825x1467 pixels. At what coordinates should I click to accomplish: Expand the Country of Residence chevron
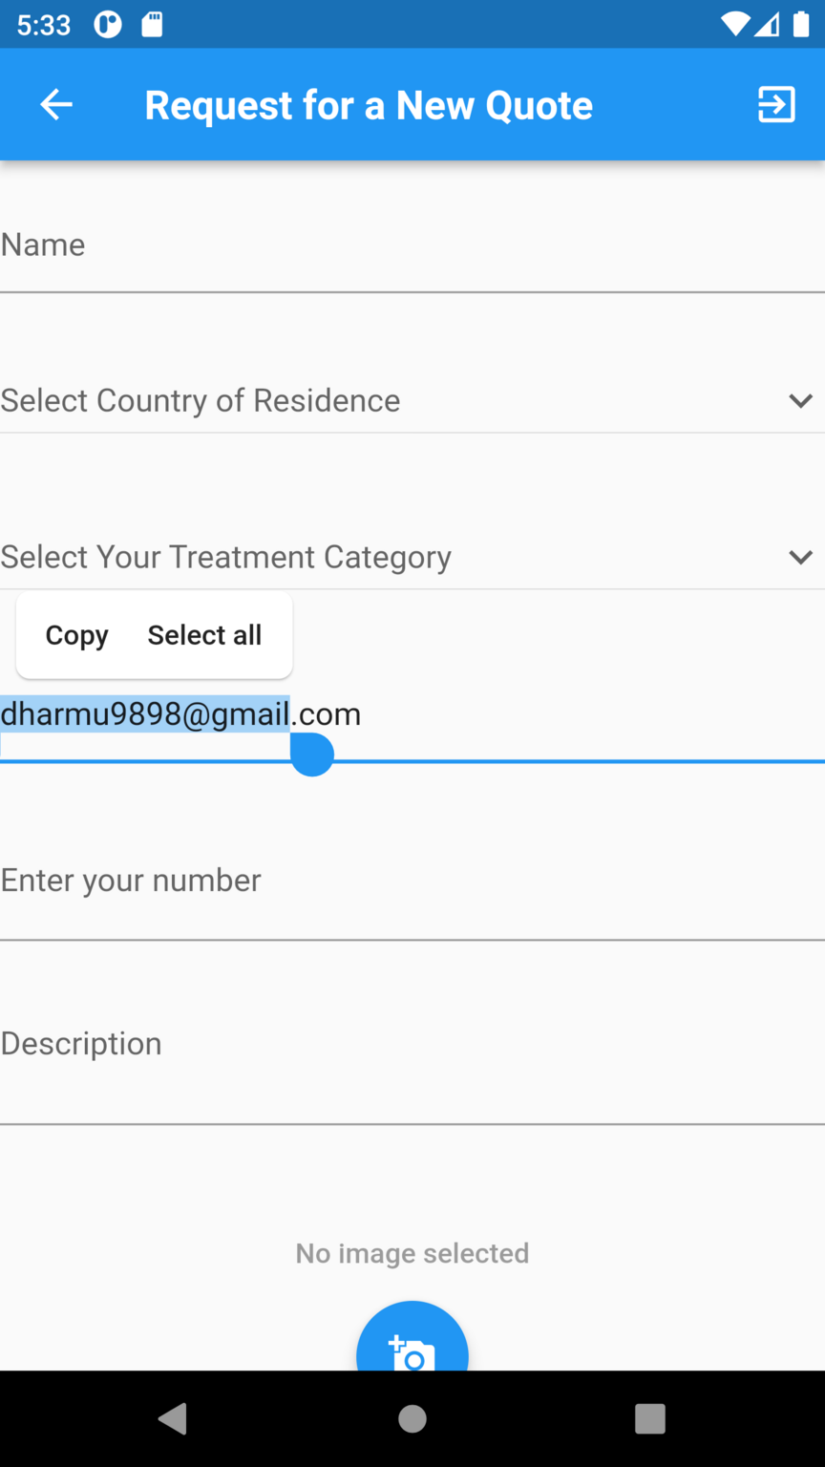pos(800,401)
